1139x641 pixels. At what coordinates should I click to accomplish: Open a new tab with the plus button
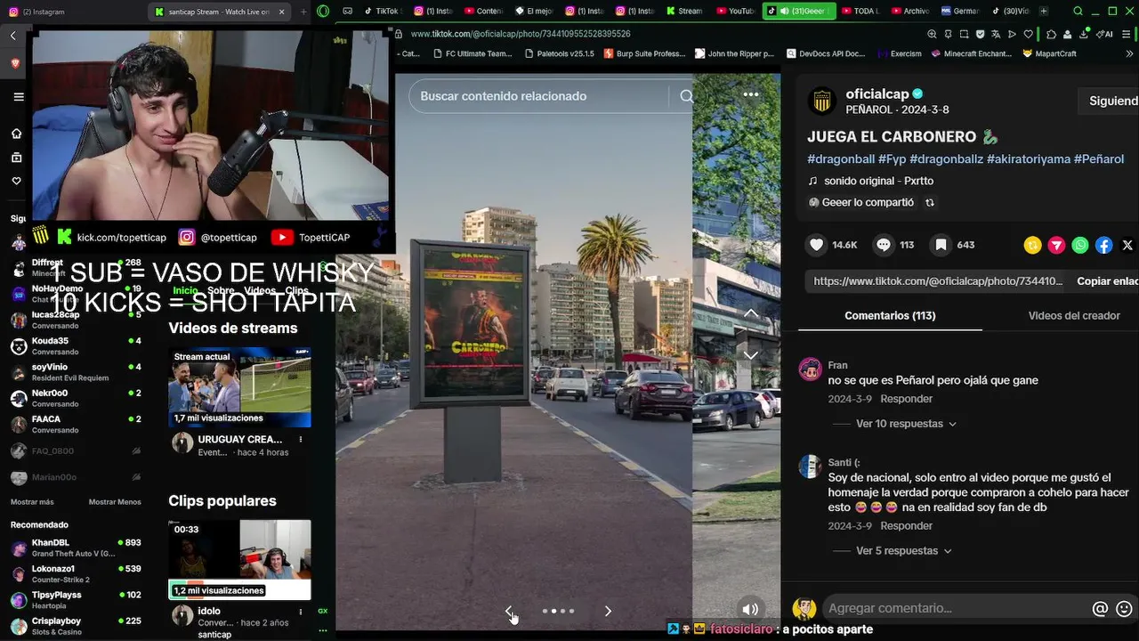[1044, 12]
